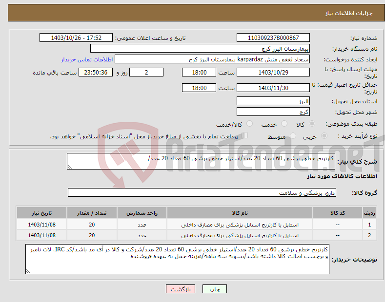Click the price validity date 1403/11/30
Image resolution: width=385 pixels, height=302 pixels.
coord(273,88)
